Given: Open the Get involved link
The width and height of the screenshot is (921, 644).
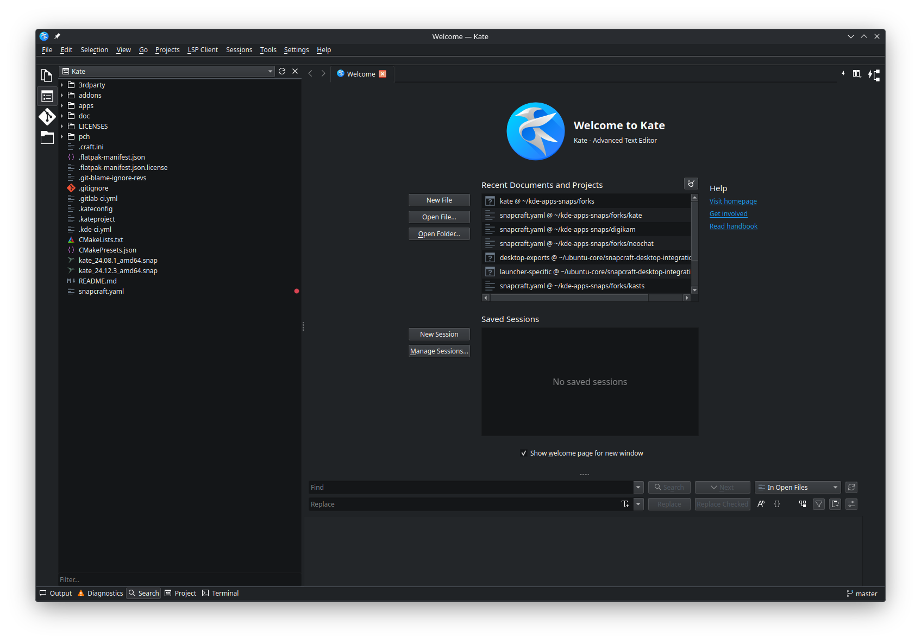Looking at the screenshot, I should click(729, 214).
